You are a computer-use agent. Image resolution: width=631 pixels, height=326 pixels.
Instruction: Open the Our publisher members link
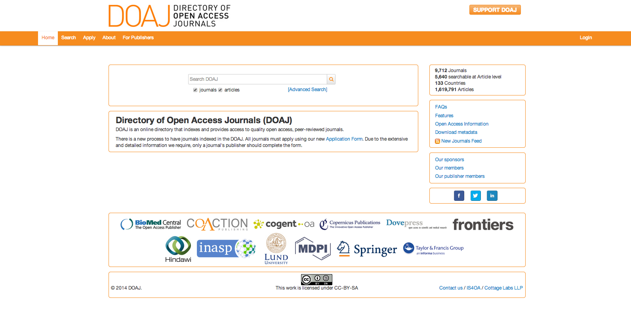point(460,176)
